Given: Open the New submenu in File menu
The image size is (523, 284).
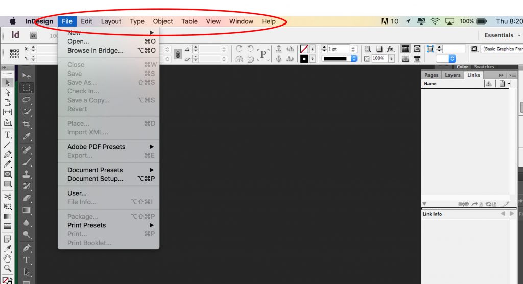Looking at the screenshot, I should coord(108,32).
